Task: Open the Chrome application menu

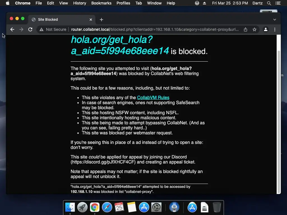Action: click(23, 3)
